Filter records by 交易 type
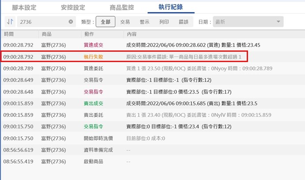The image size is (305, 180). 125,22
